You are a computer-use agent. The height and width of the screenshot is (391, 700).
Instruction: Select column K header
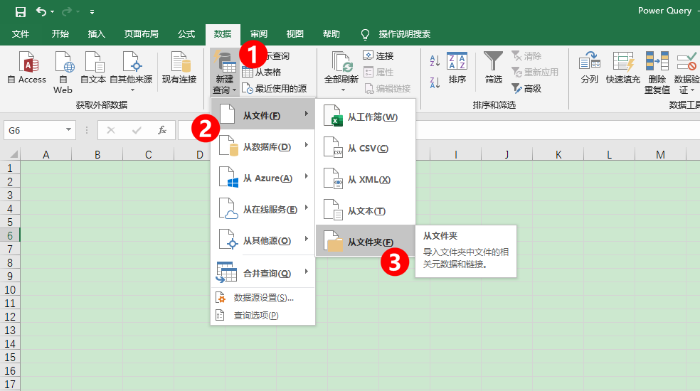[558, 154]
